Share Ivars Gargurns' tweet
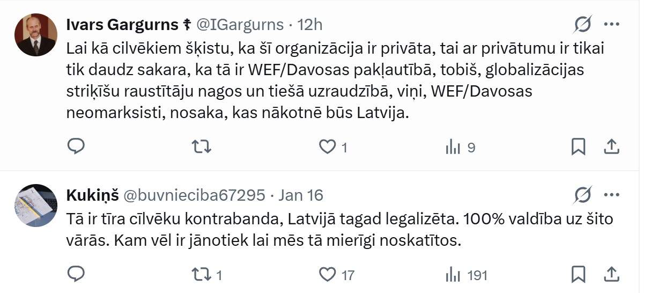 612,146
